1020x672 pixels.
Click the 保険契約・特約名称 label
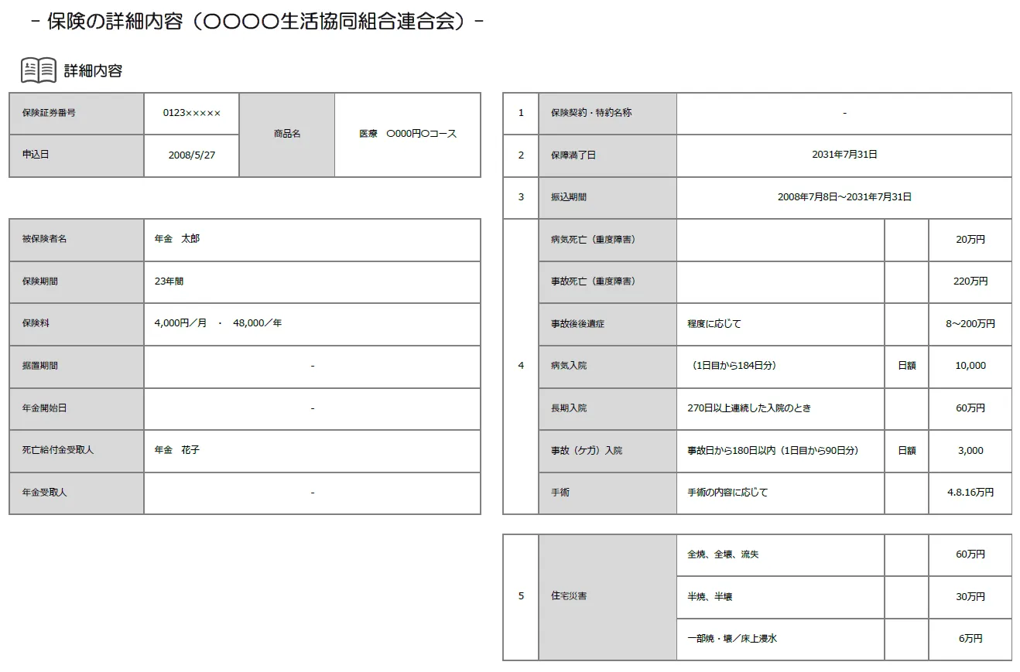tap(591, 113)
